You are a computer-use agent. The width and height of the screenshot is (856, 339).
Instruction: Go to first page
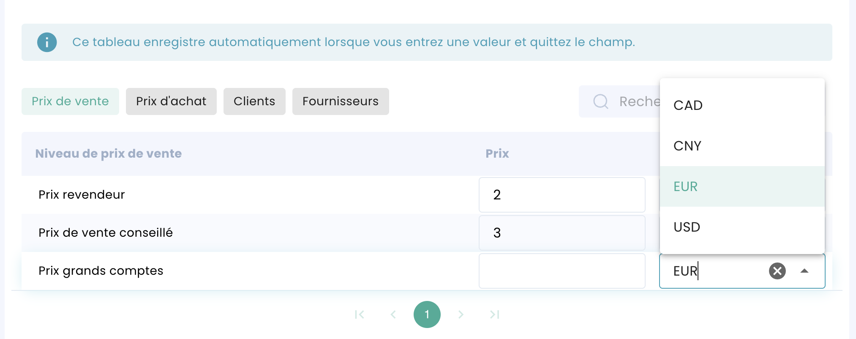[360, 314]
